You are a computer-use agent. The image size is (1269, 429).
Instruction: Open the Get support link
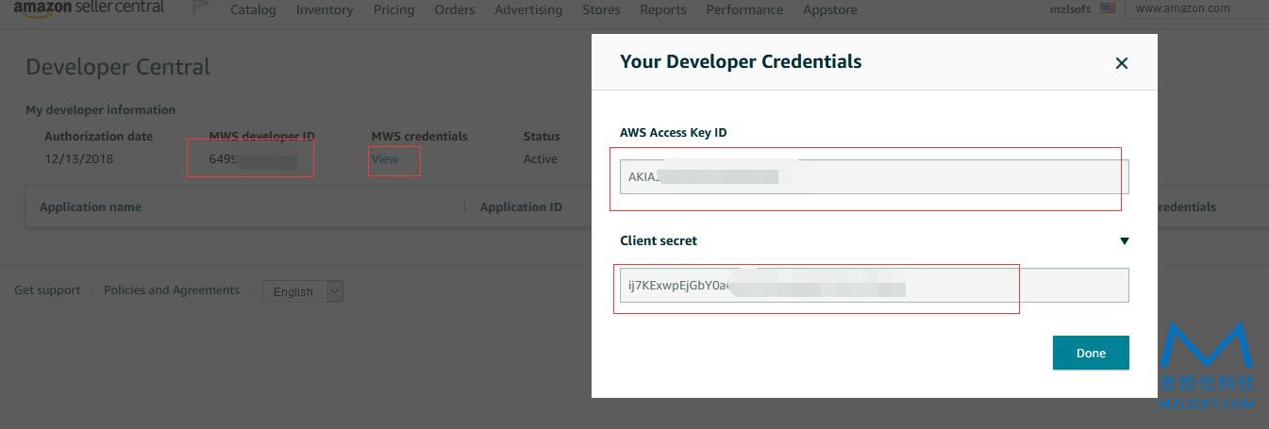47,290
